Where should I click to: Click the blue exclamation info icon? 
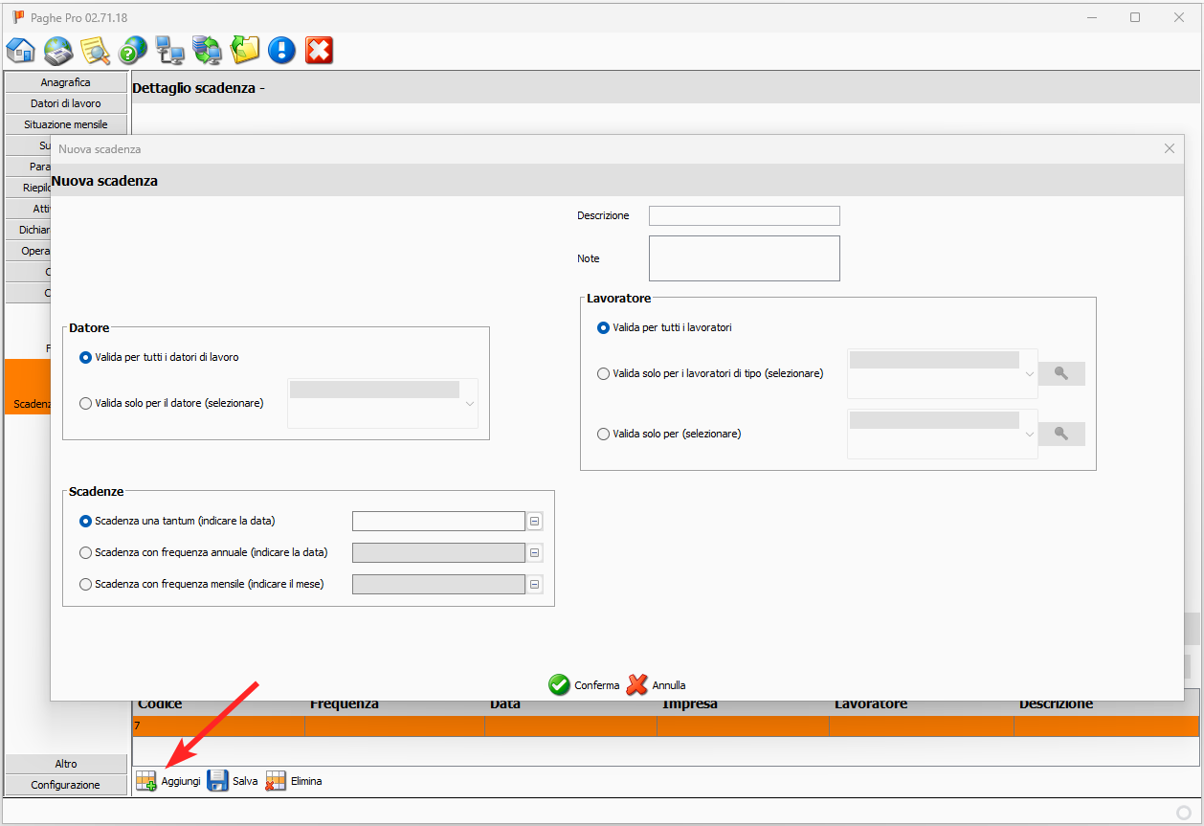281,50
